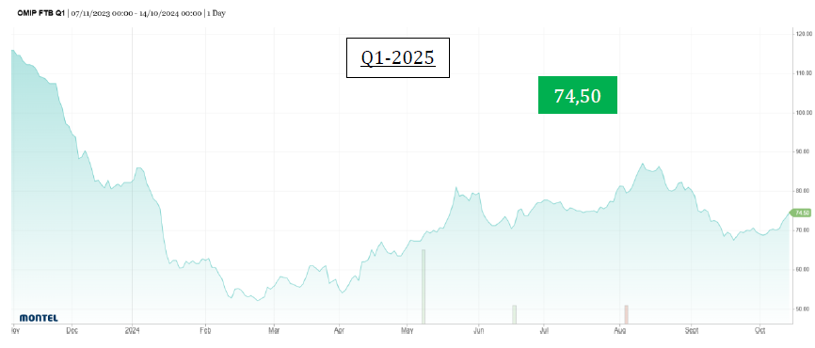Image resolution: width=815 pixels, height=348 pixels.
Task: Select the 2024 label on time axis
Action: [133, 330]
